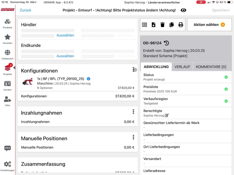Click info icon beside TYP_09100_25
The height and width of the screenshot is (175, 234).
(89, 79)
